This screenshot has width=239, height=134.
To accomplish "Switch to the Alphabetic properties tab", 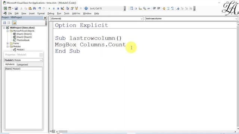I will [10, 64].
